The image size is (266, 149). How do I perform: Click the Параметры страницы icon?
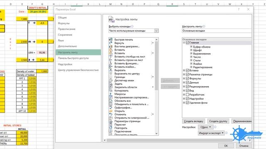[x=111, y=121]
